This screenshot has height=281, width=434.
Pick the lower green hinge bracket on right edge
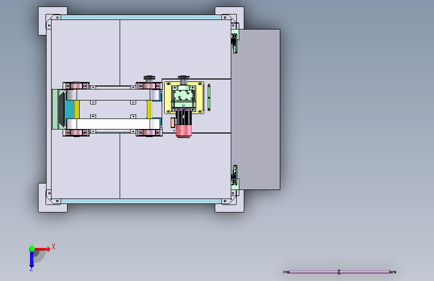point(235,180)
